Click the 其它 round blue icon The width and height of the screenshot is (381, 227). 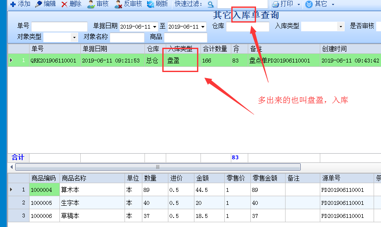tap(309, 4)
